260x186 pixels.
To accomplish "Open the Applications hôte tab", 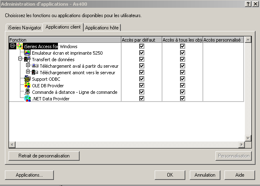I will tap(102, 27).
